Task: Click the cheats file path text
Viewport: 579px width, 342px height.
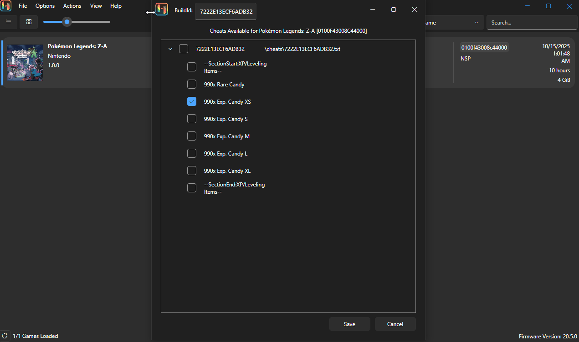Action: click(x=302, y=49)
